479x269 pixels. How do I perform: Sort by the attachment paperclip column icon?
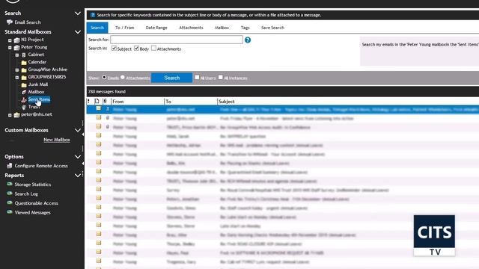pyautogui.click(x=105, y=102)
